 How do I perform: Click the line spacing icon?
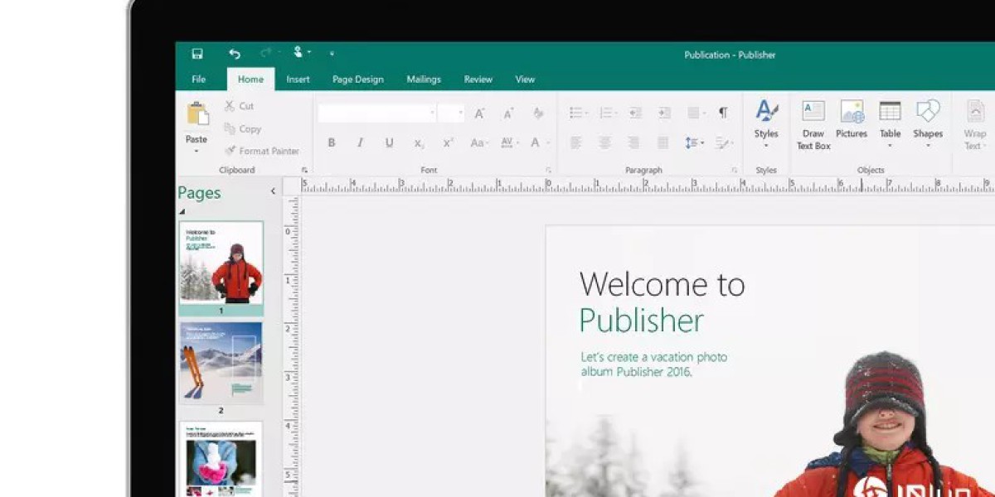pyautogui.click(x=692, y=142)
